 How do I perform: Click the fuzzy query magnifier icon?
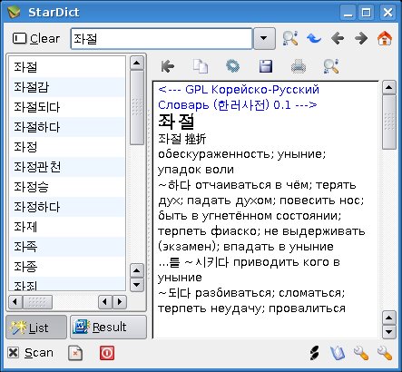coord(290,38)
